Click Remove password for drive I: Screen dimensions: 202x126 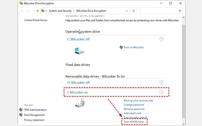click(134, 109)
